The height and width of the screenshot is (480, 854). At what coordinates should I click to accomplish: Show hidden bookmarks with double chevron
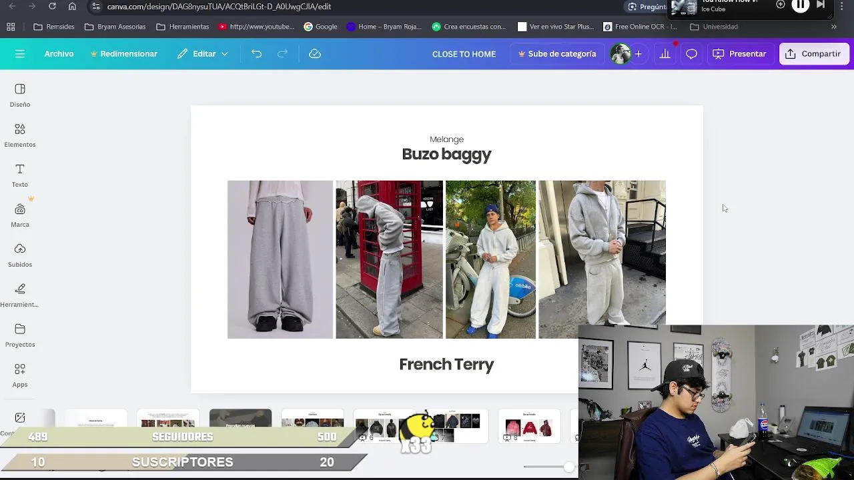tap(833, 27)
